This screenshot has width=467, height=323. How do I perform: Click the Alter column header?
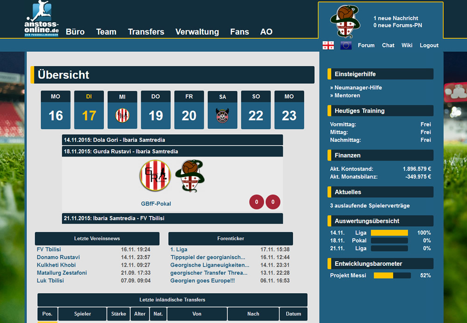140,314
